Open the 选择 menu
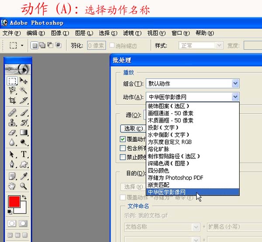 pyautogui.click(x=108, y=33)
